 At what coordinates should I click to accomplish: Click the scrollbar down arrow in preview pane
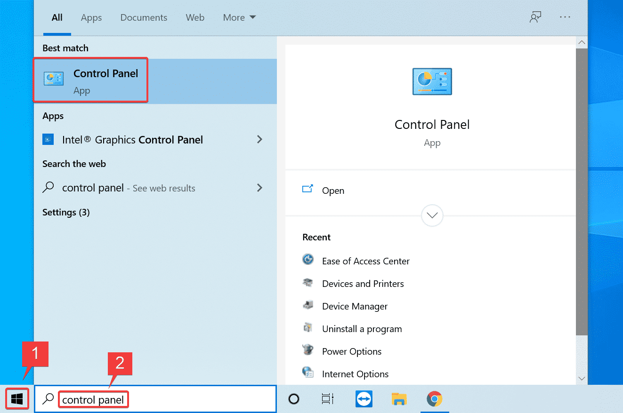tap(582, 378)
